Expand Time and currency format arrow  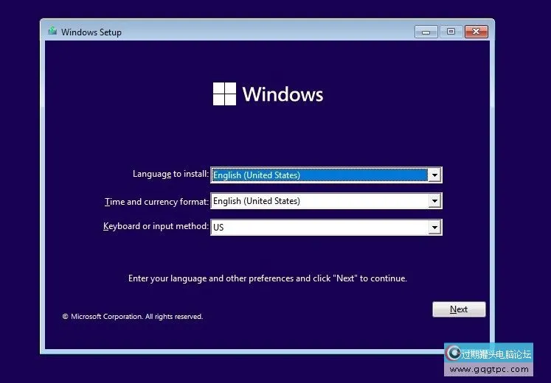tap(434, 201)
